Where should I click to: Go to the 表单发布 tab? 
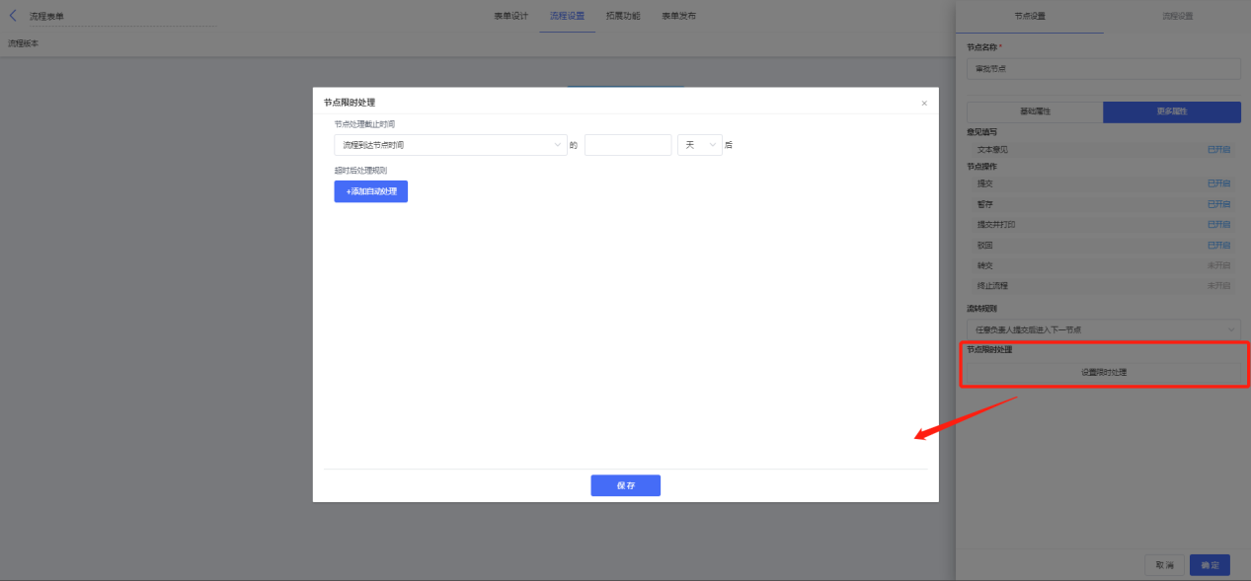pyautogui.click(x=678, y=16)
